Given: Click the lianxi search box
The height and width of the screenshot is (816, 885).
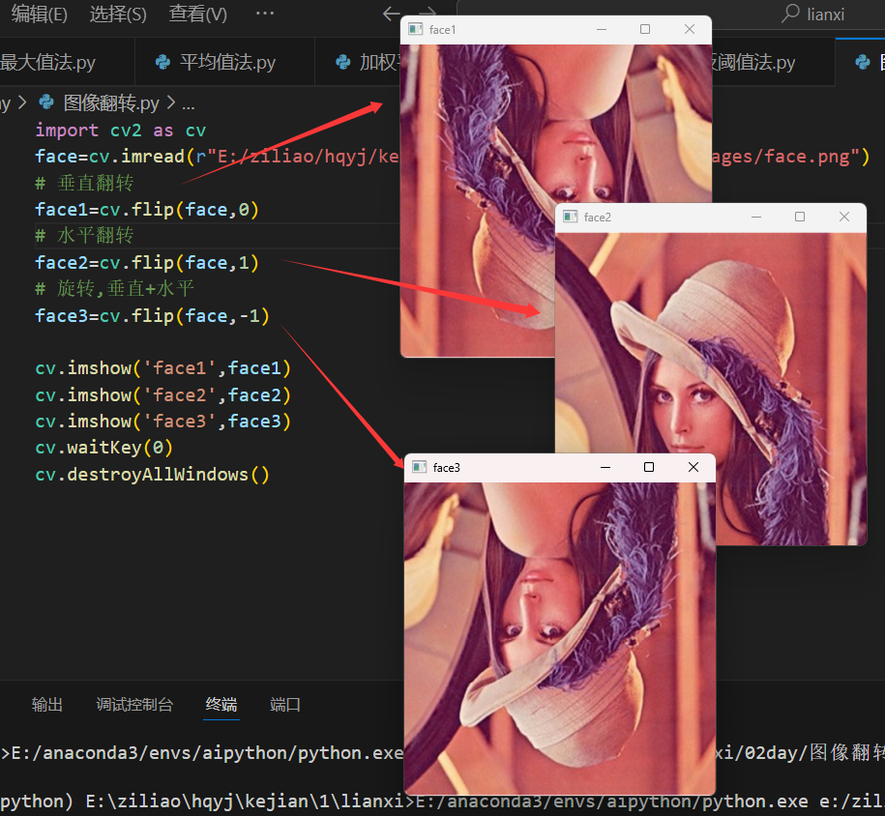Looking at the screenshot, I should [670, 15].
